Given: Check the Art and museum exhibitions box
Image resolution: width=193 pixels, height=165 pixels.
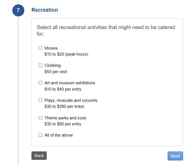Looking at the screenshot, I should tap(40, 83).
